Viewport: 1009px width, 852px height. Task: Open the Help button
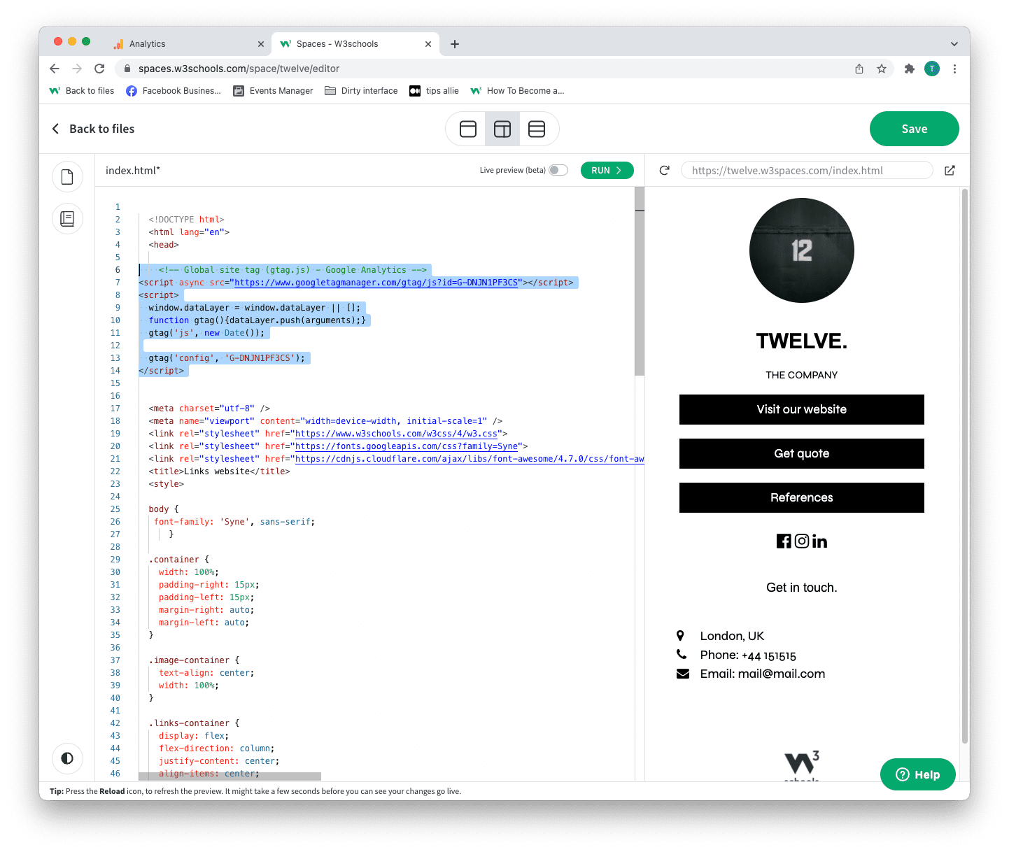(917, 774)
